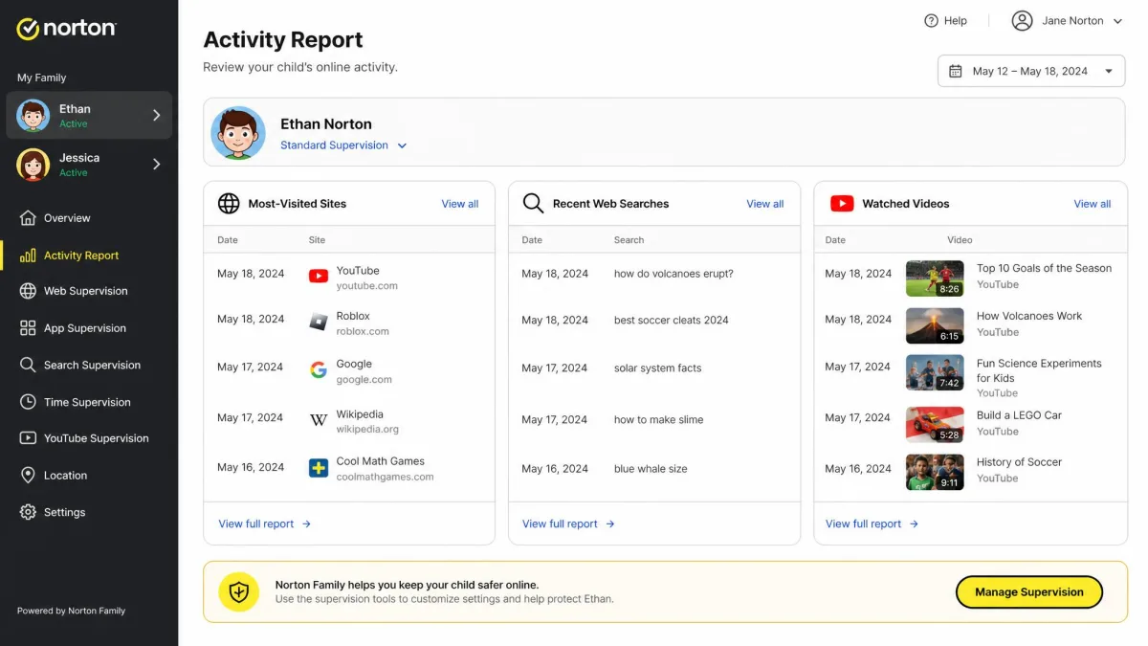Viewport: 1148px width, 646px height.
Task: Open How Volcanoes Work video thumbnail
Action: click(935, 325)
